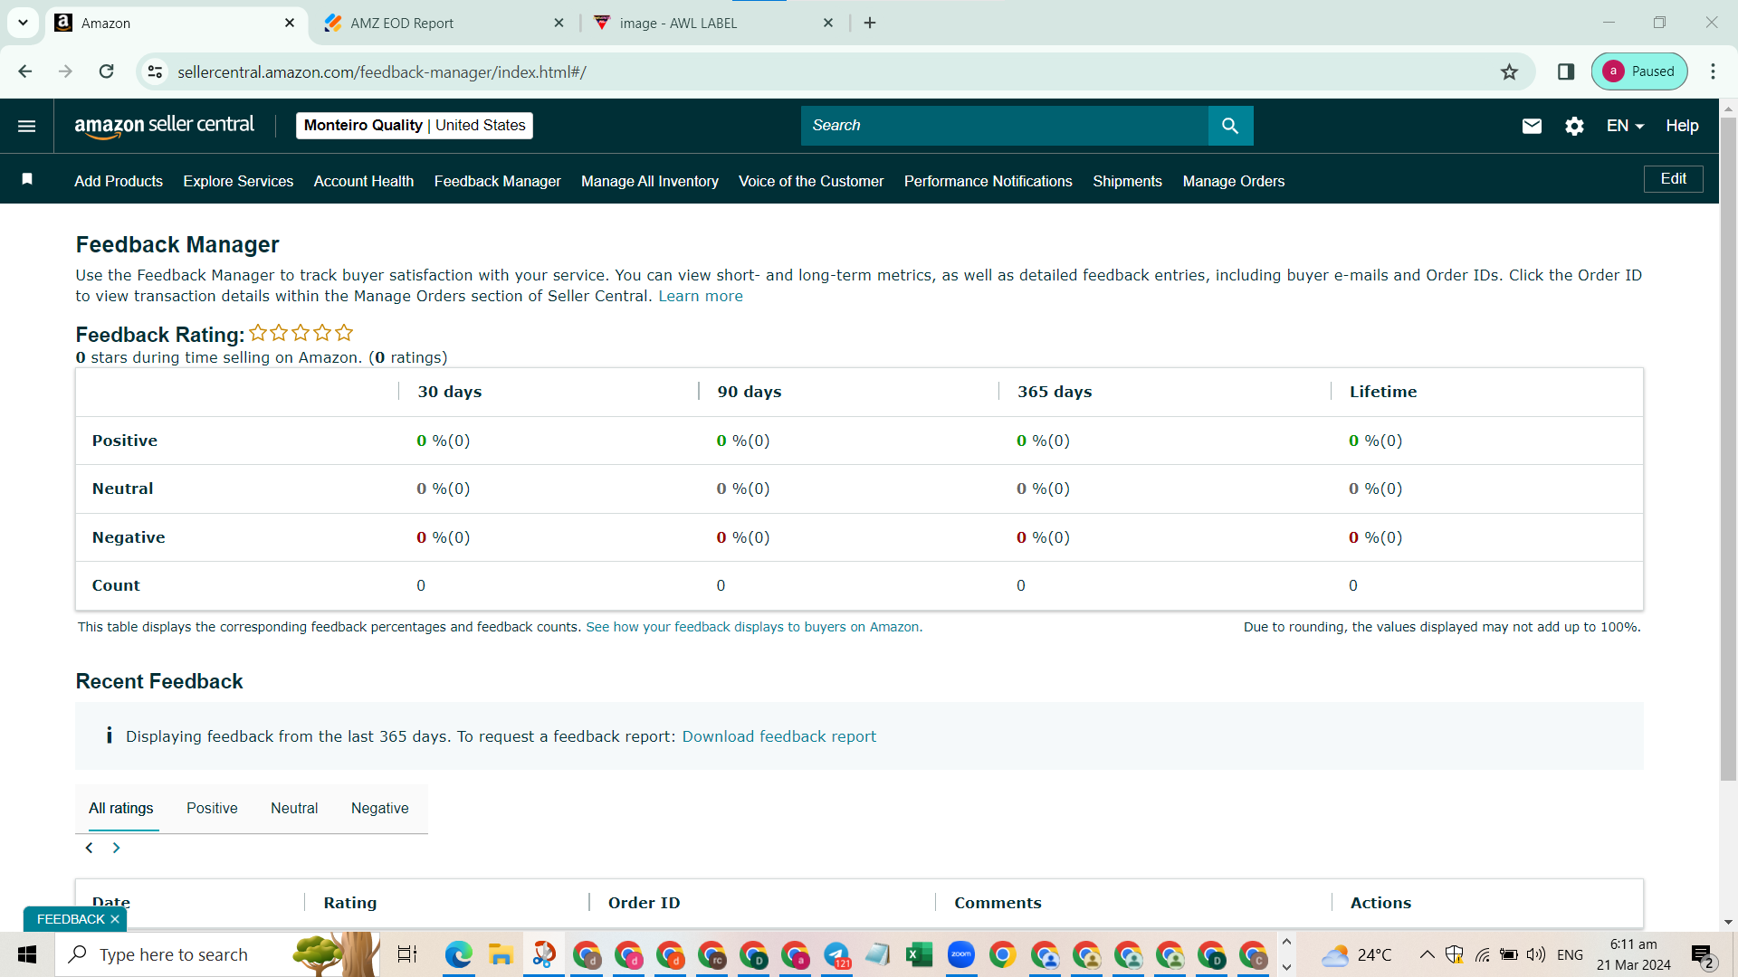Click the Windows taskbar search box
The width and height of the screenshot is (1738, 977).
pyautogui.click(x=217, y=954)
